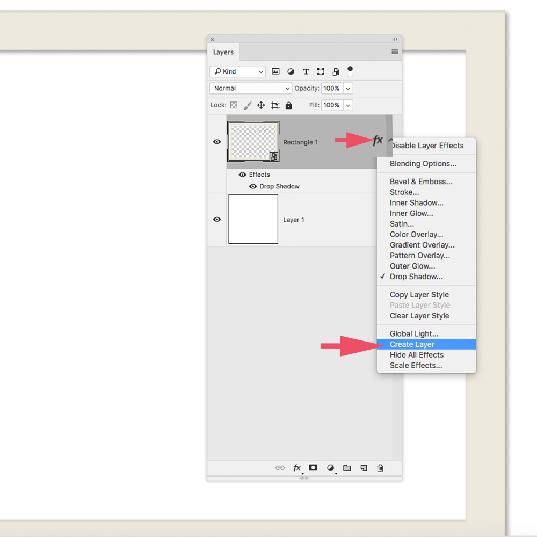The image size is (537, 537).
Task: Choose Inner Glow menu item
Action: (x=426, y=213)
